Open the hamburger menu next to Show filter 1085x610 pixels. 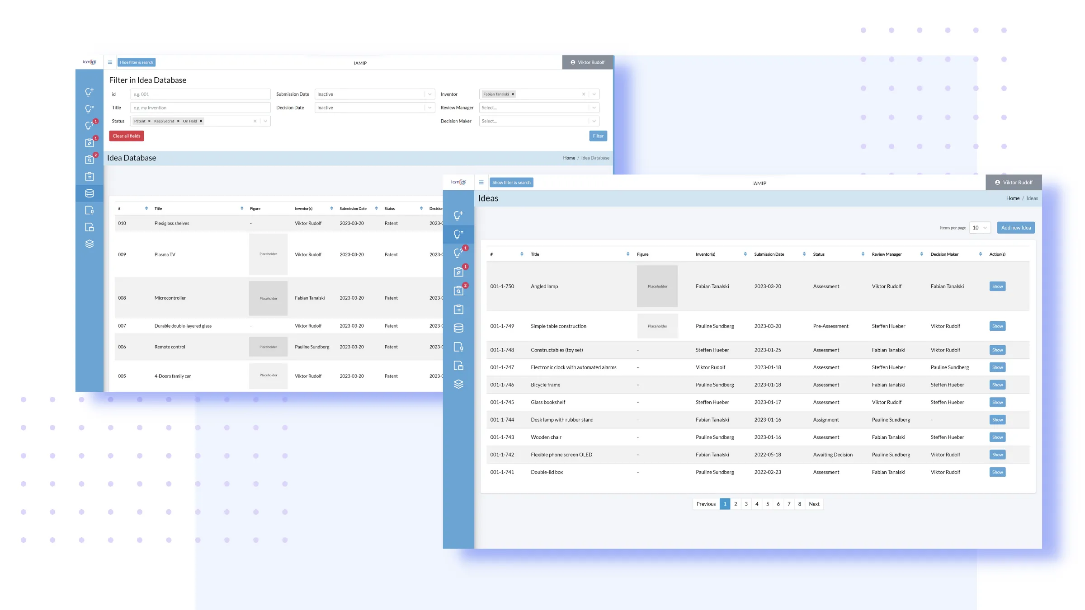tap(481, 183)
